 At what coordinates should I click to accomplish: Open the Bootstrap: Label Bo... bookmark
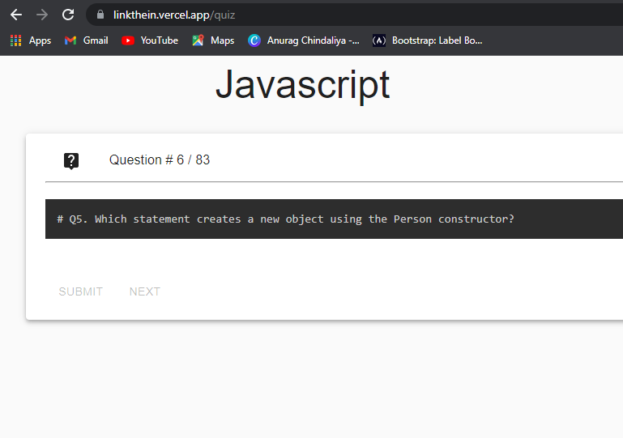[437, 40]
